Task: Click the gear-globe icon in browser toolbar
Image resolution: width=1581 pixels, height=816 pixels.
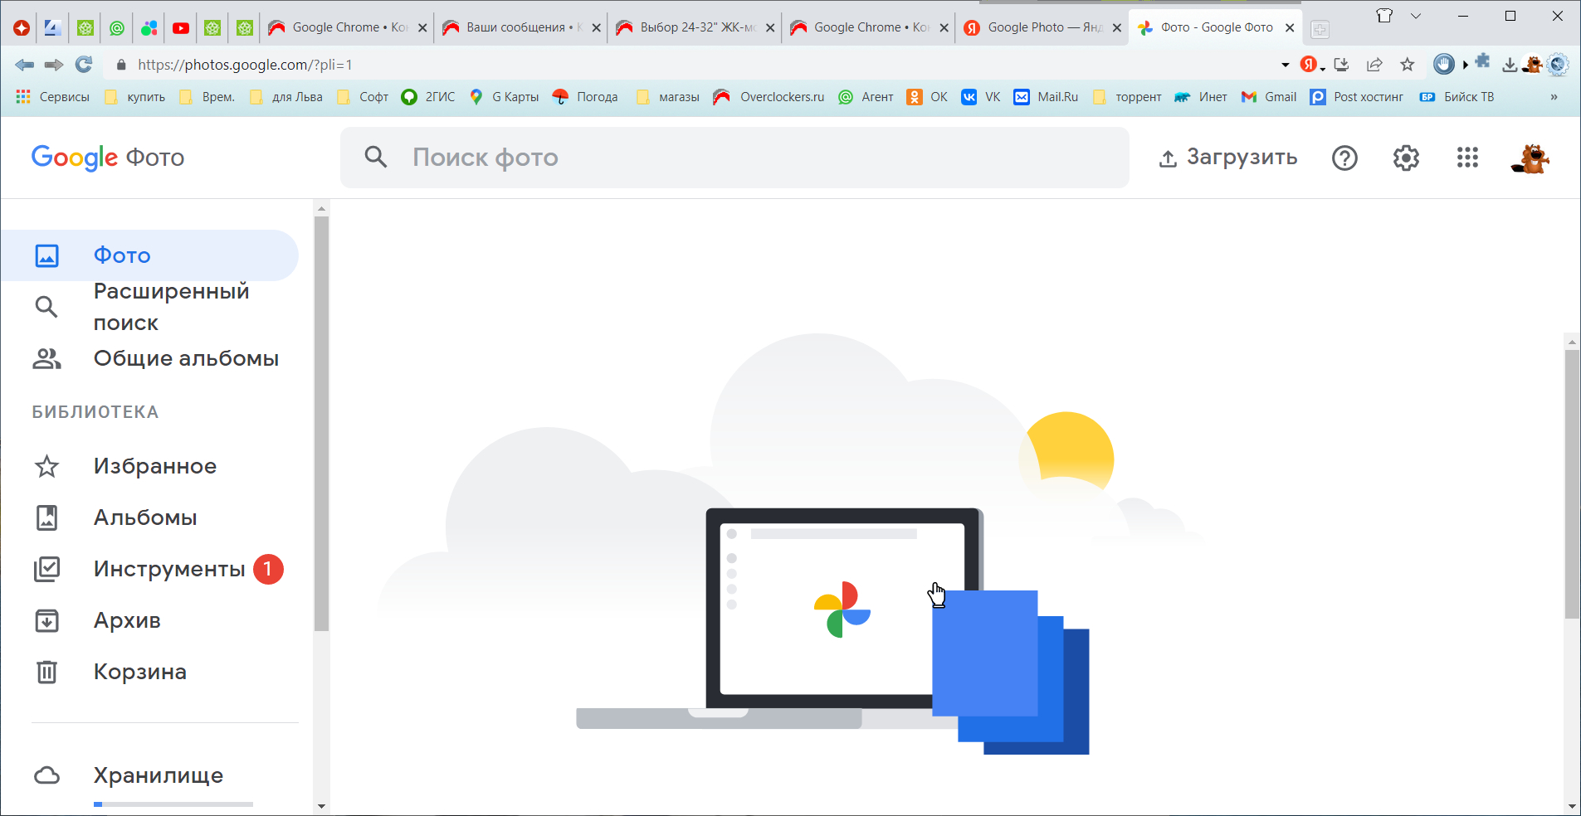Action: 1558,65
